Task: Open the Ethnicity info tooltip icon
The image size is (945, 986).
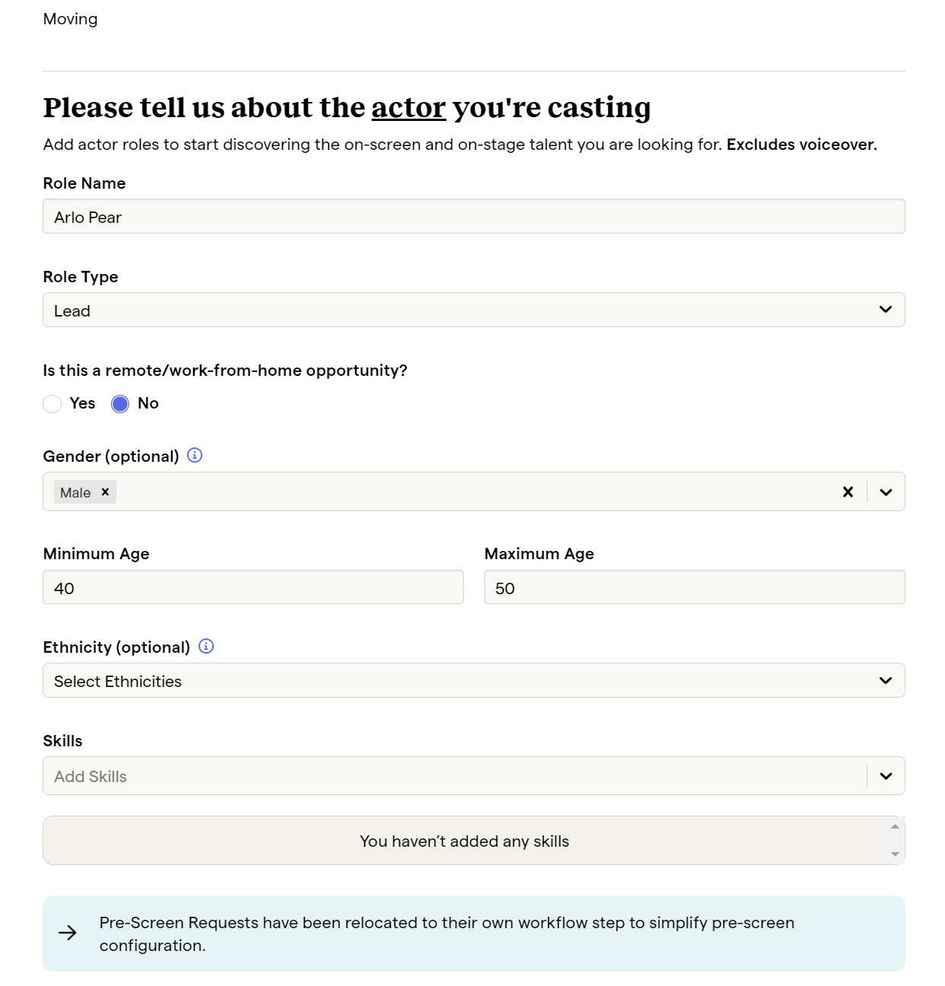Action: click(x=206, y=646)
